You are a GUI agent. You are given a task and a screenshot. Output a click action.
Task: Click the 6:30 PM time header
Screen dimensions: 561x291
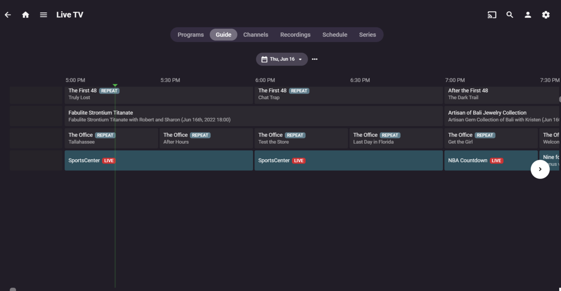coord(360,80)
